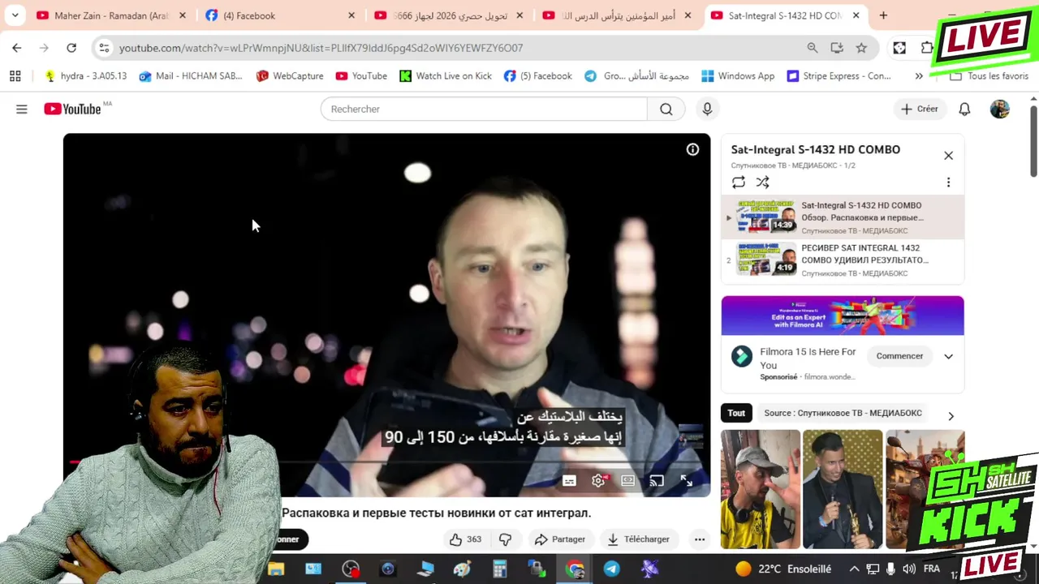
Task: Show the hidden bookmarks chevron
Action: [x=919, y=76]
